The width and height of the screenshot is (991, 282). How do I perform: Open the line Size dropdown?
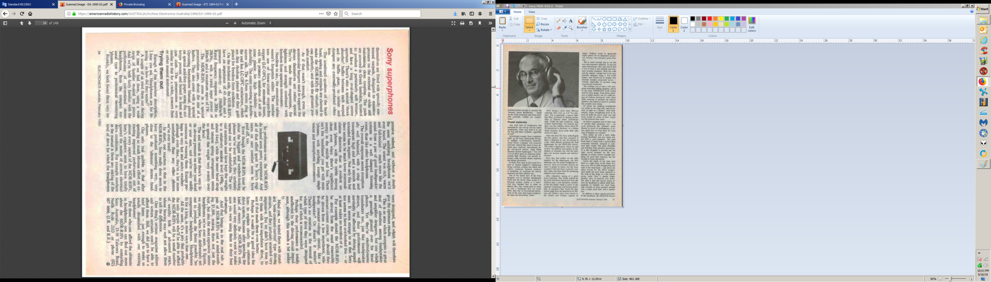[660, 24]
